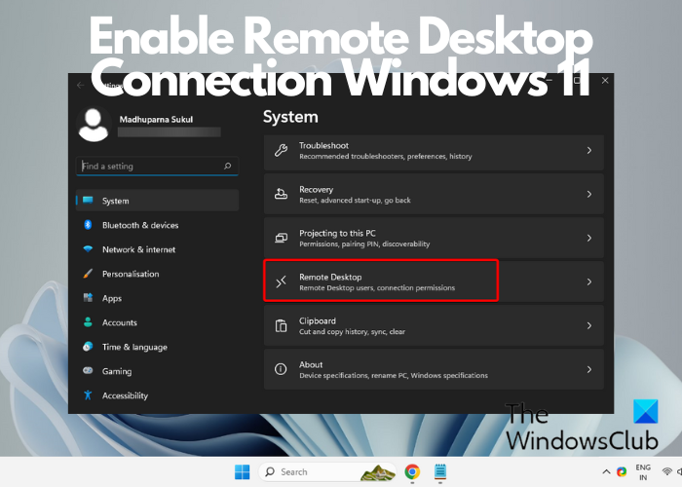Show hidden tray icons chevron
Screen dimensions: 682x487
point(606,471)
